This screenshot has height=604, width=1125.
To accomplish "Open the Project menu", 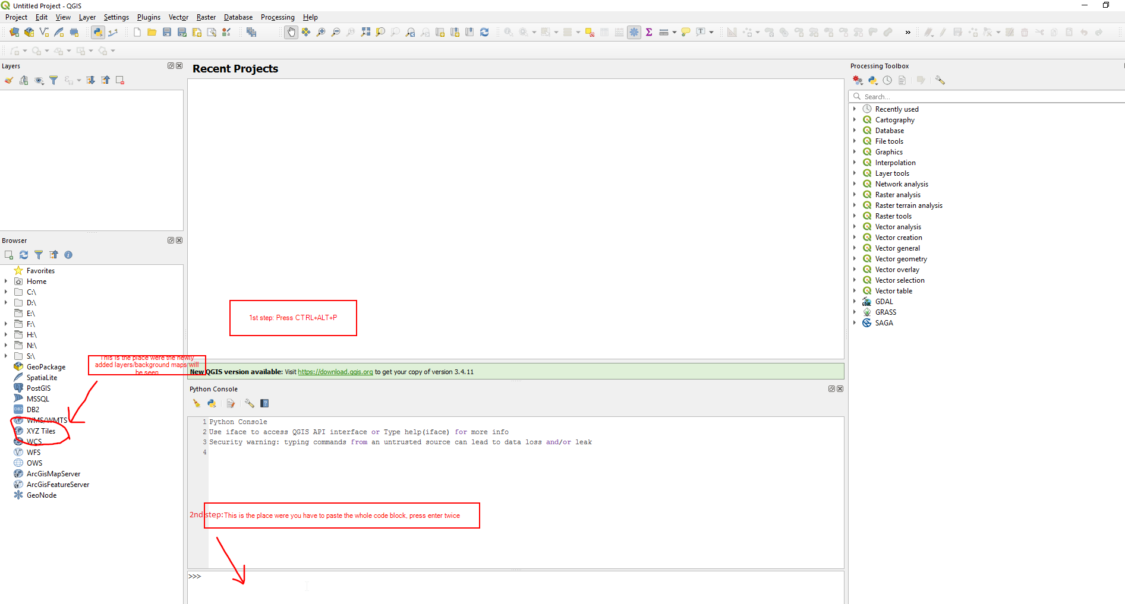I will (x=16, y=17).
